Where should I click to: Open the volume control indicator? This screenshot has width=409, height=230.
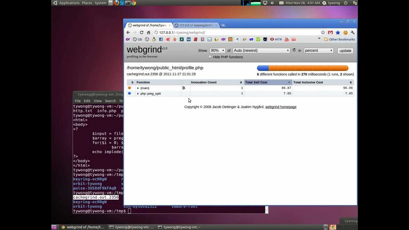[272, 3]
